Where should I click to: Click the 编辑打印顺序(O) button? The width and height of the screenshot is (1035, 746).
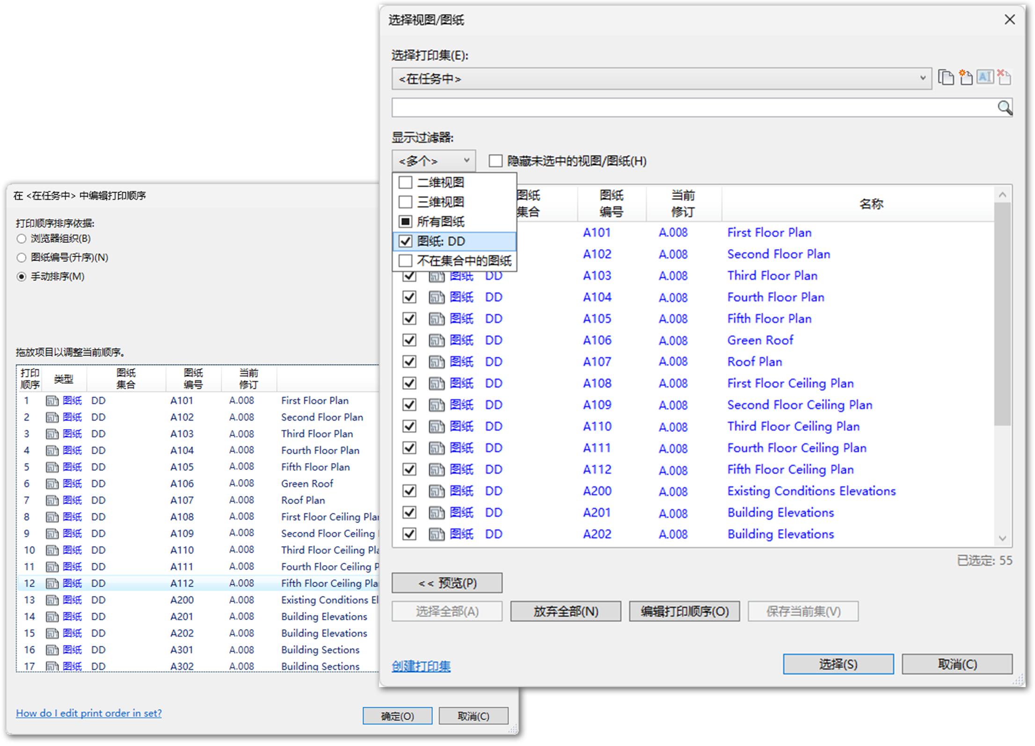[x=684, y=611]
